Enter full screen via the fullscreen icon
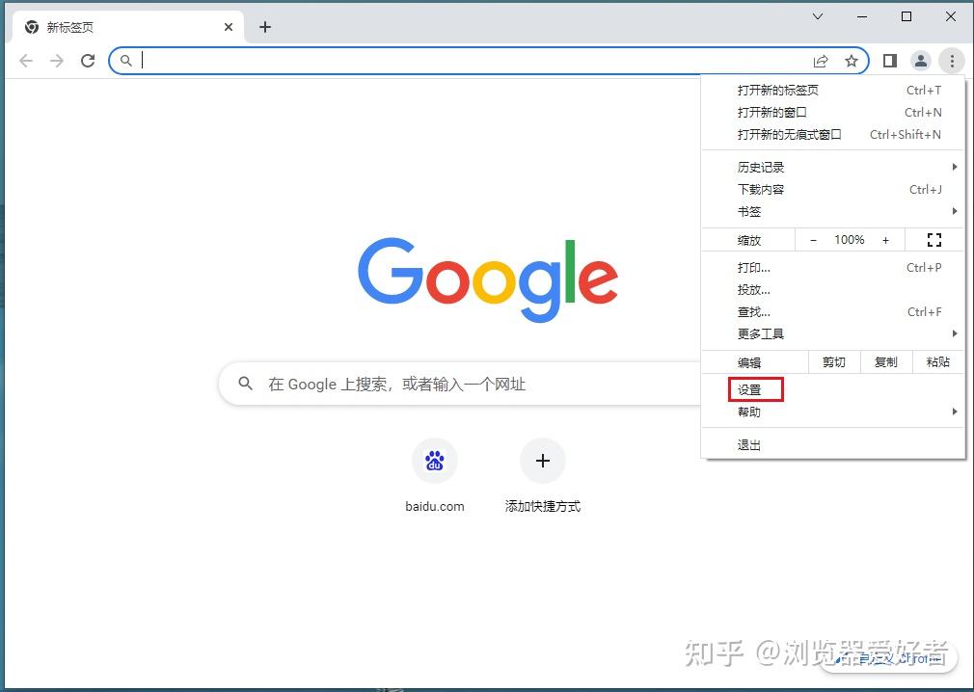 point(933,239)
